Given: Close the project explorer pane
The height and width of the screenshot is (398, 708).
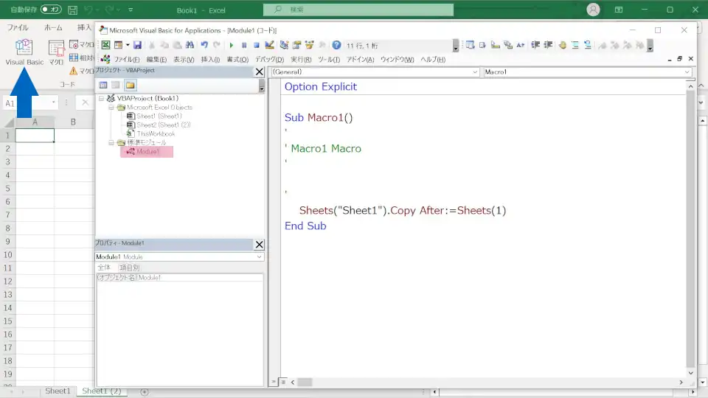Looking at the screenshot, I should [259, 72].
